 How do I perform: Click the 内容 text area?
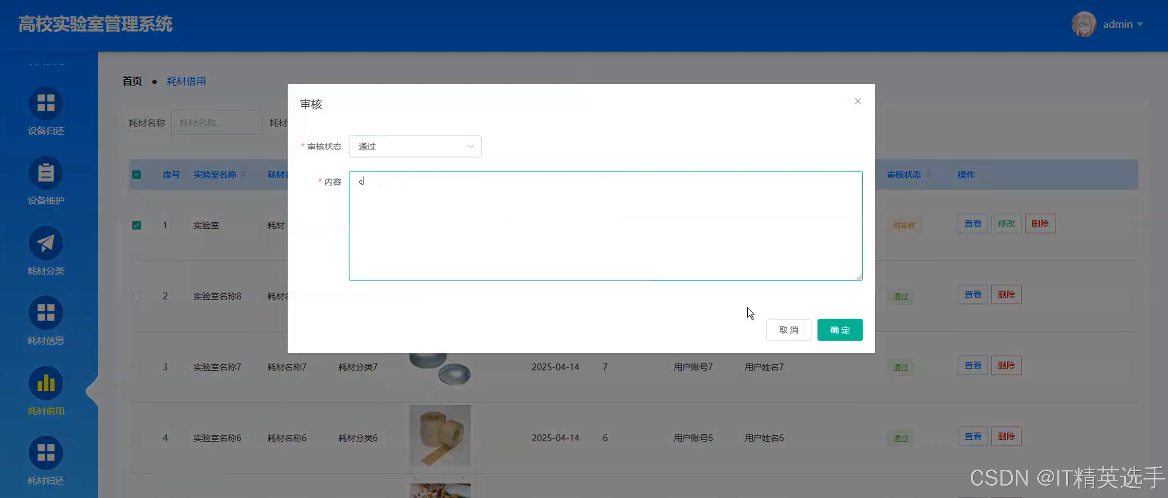[605, 226]
